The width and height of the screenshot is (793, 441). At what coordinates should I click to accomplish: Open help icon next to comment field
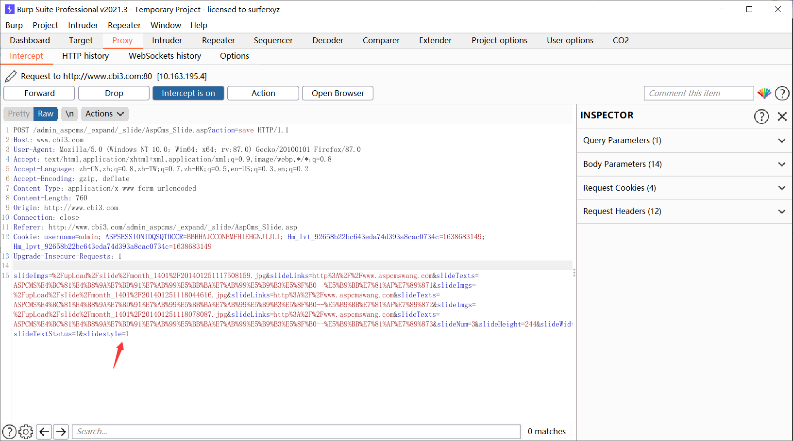pyautogui.click(x=782, y=93)
